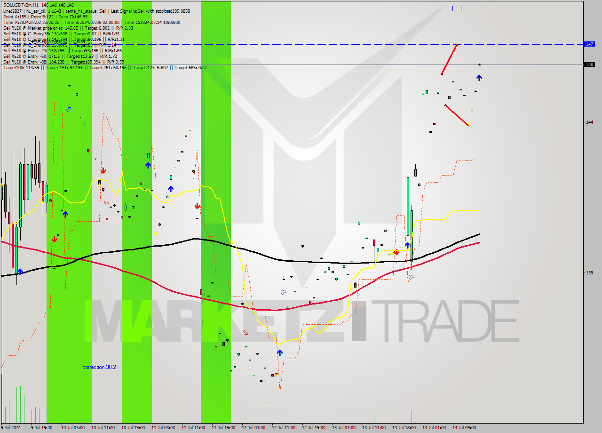The image size is (602, 433).
Task: Click the '12 Jul 19:00' time label
Action: [314, 428]
